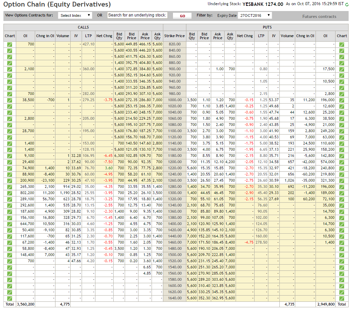Viewport: 350px width, 309px height.
Task: Click calls OI value 802,200
Action: pyautogui.click(x=27, y=193)
